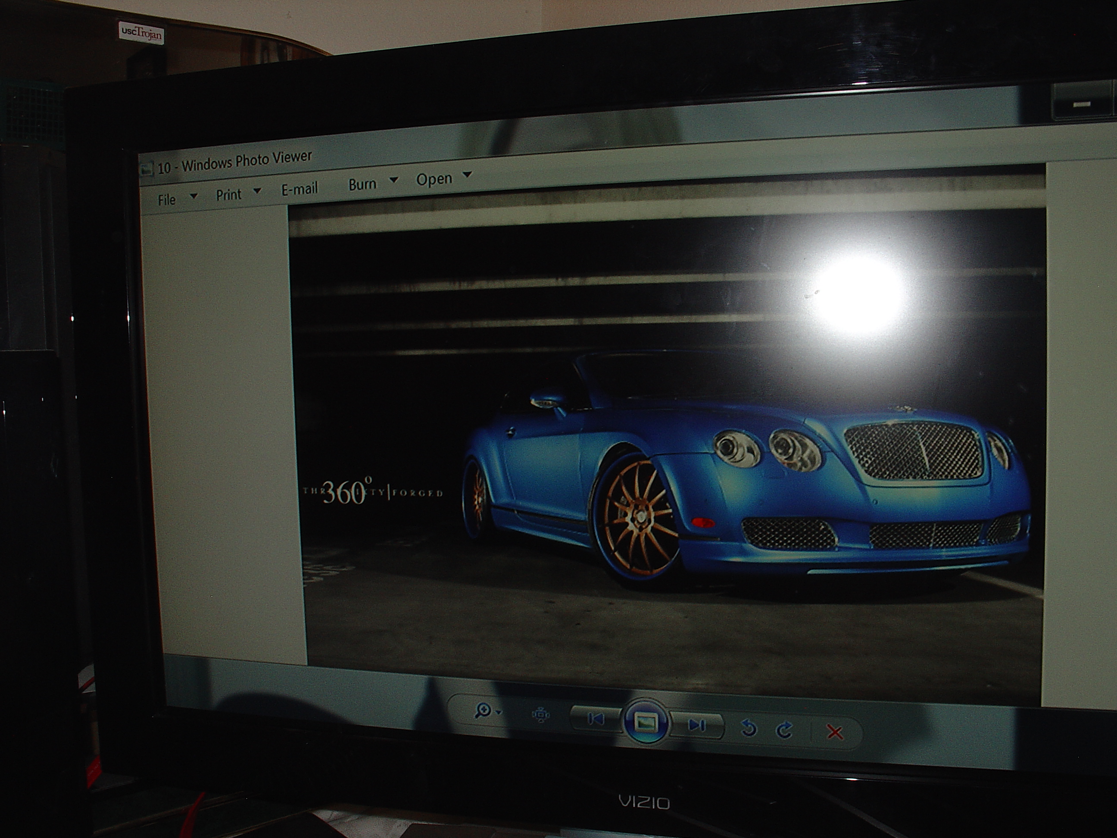Open the Burn menu
Screen dimensions: 1117x838
click(x=362, y=184)
